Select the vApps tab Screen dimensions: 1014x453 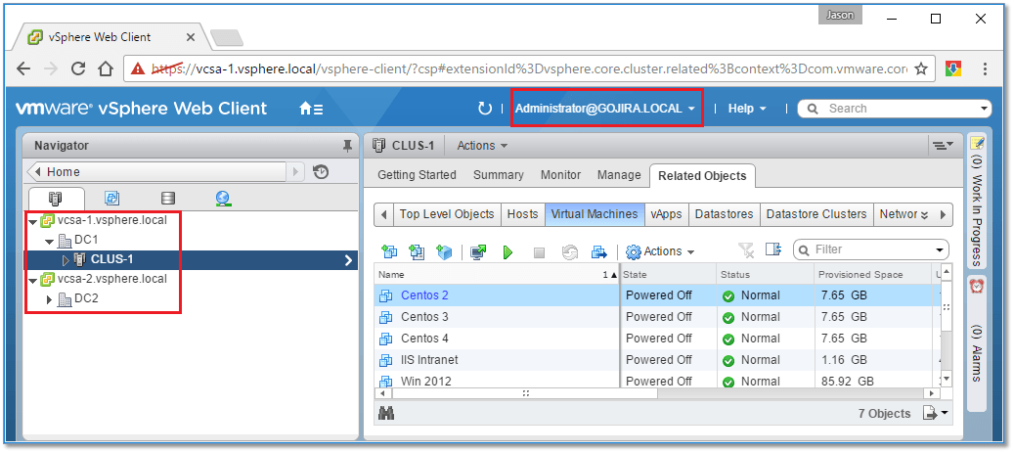point(666,214)
